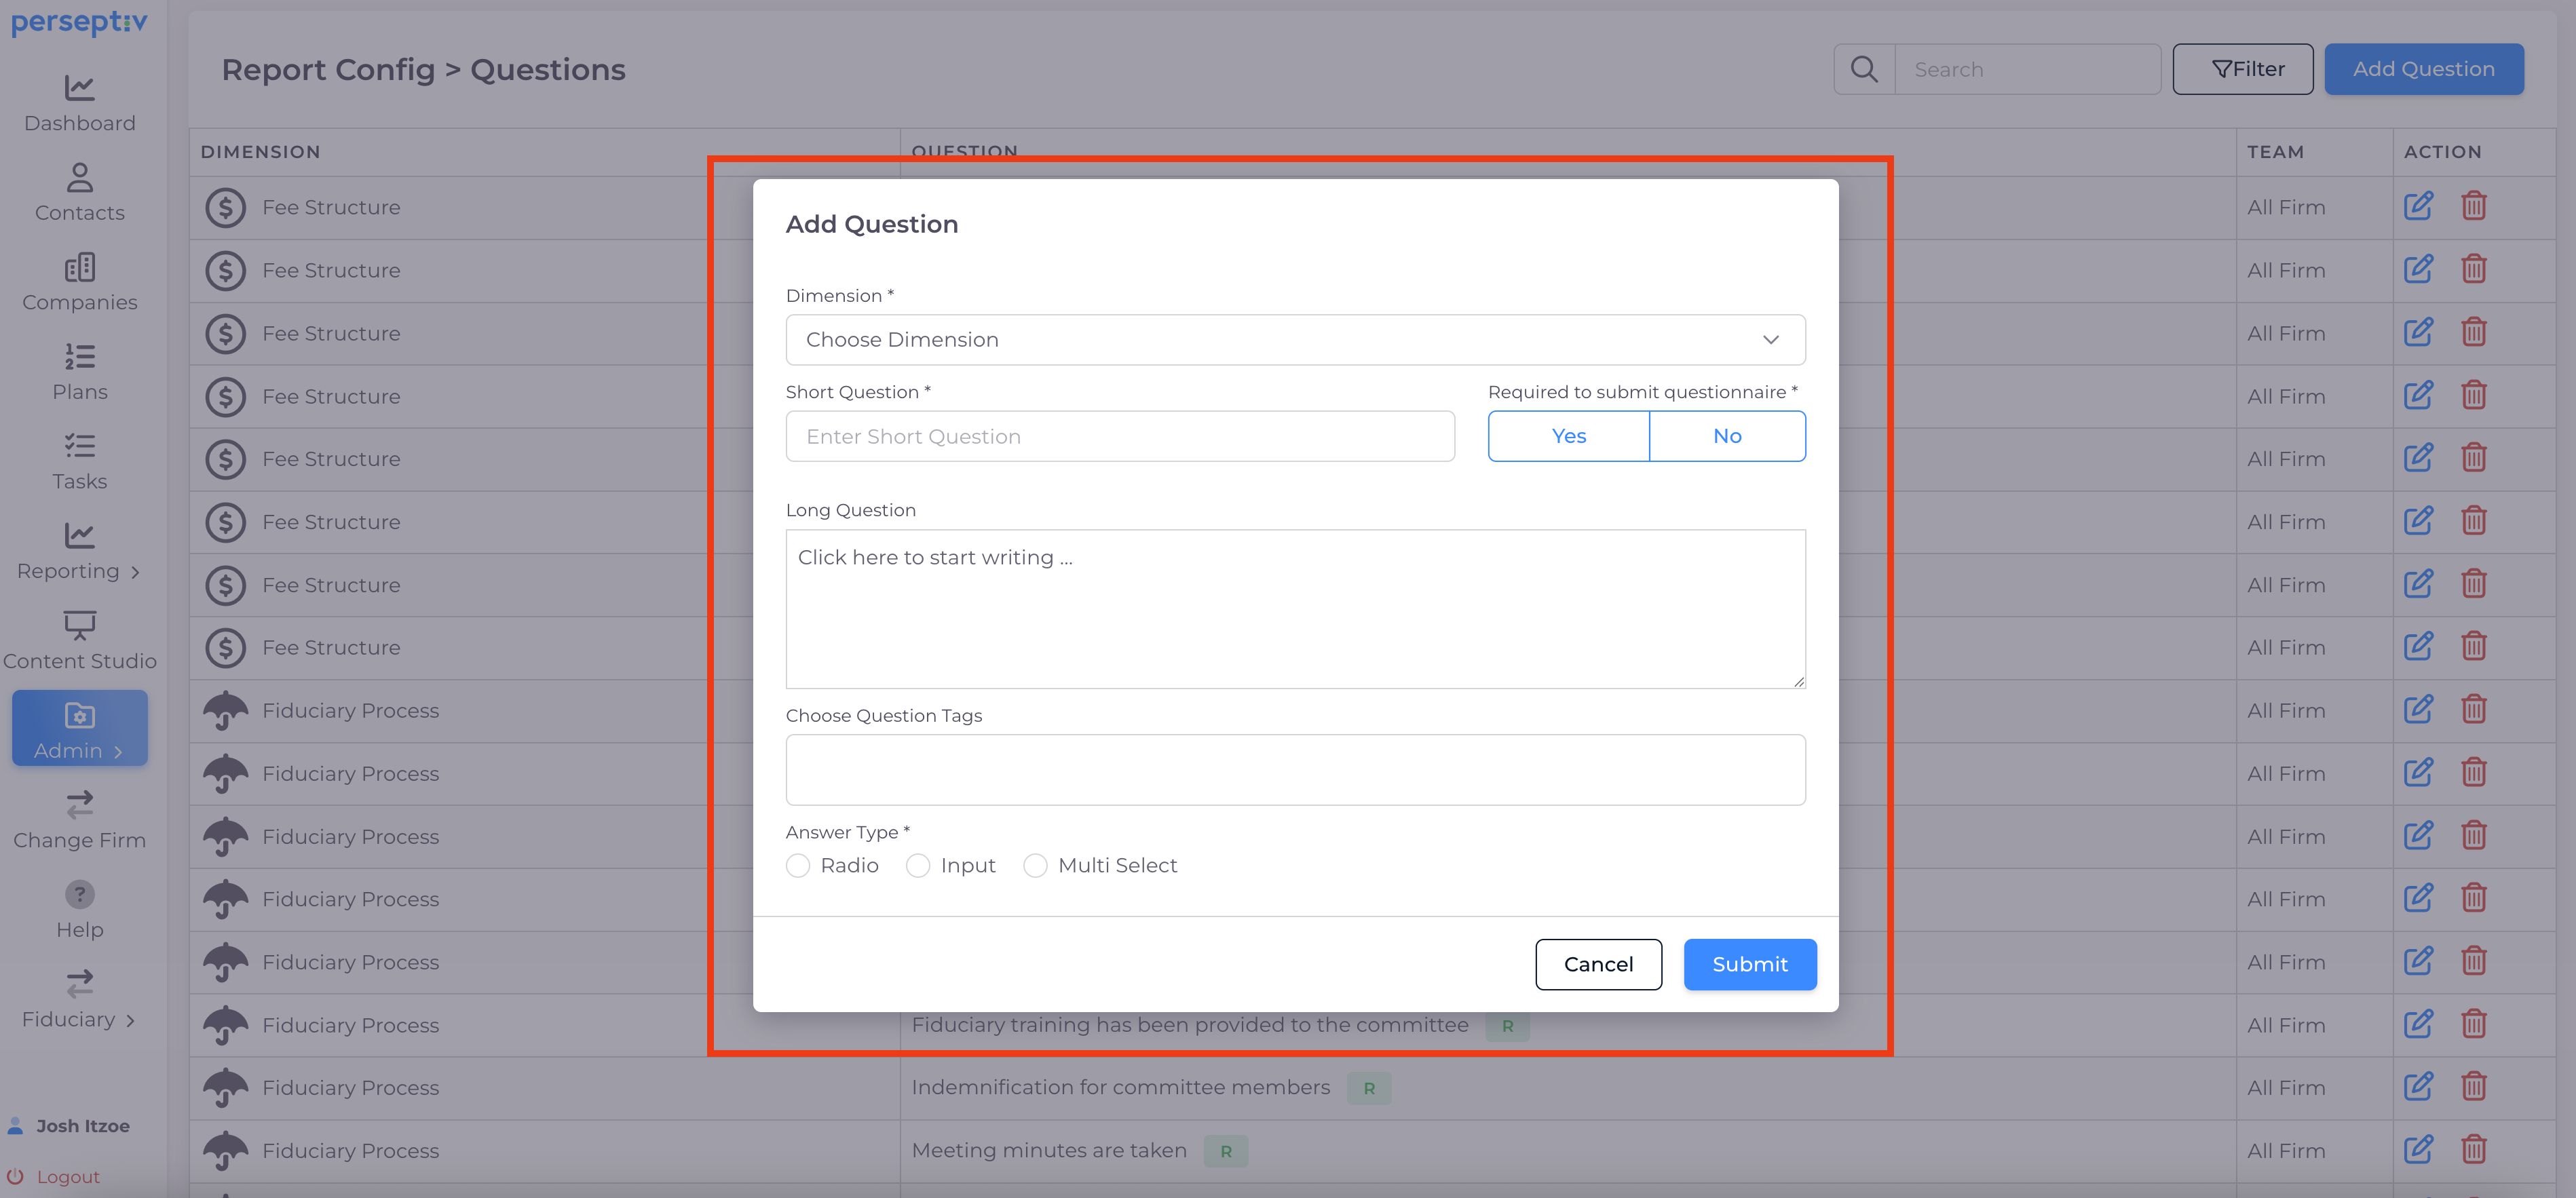Submit the new question

pos(1749,964)
